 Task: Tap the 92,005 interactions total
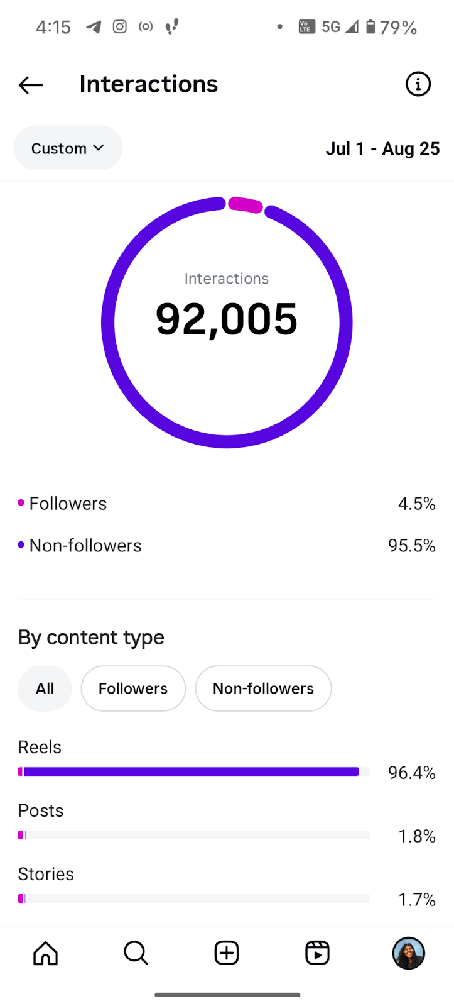(227, 319)
